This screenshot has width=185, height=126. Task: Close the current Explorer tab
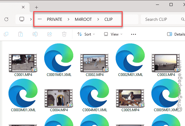coord(23,7)
